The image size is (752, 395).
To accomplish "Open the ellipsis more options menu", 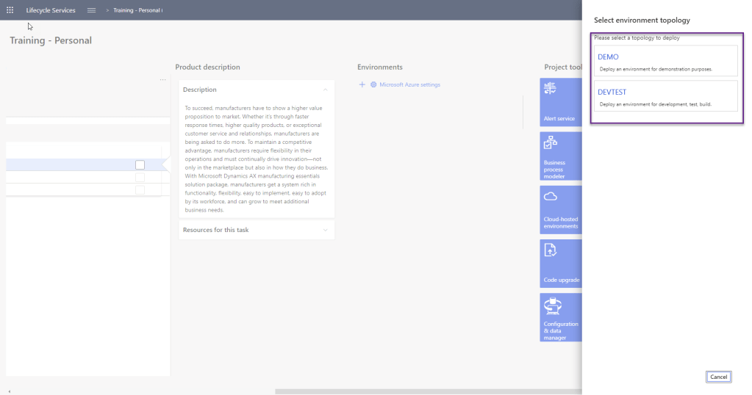I will pyautogui.click(x=162, y=80).
